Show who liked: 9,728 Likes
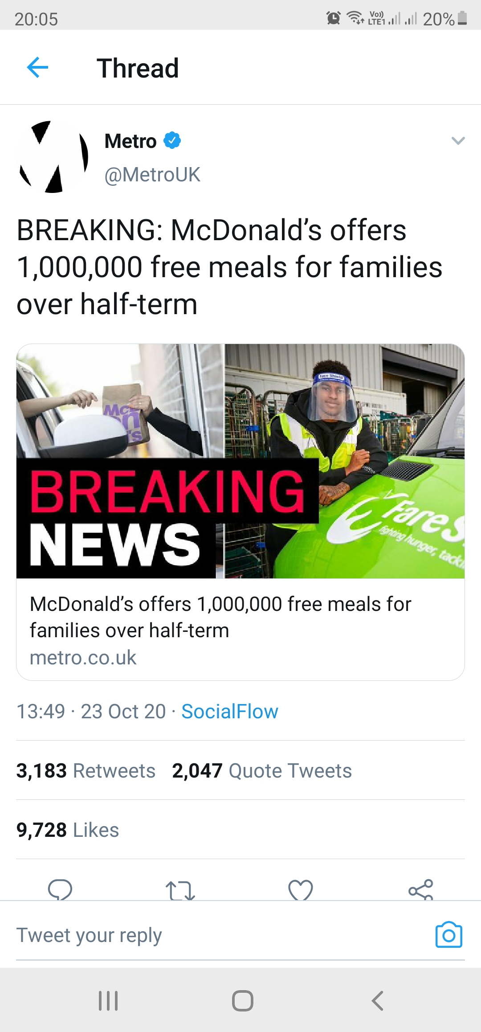The image size is (481, 1032). coord(68,830)
